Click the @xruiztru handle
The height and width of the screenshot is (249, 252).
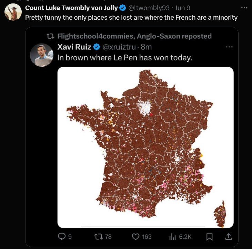pyautogui.click(x=119, y=47)
